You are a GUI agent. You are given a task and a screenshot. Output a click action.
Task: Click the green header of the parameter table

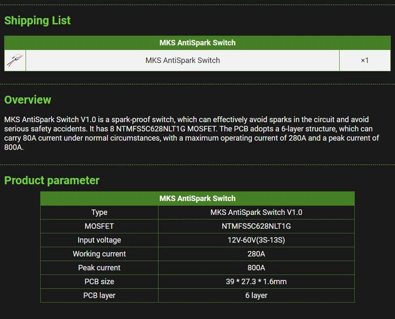197,198
